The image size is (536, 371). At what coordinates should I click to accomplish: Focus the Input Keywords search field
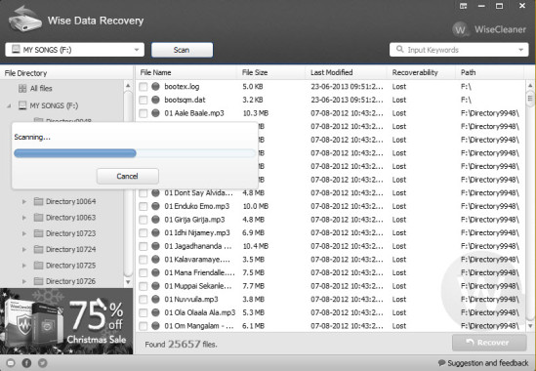point(459,50)
